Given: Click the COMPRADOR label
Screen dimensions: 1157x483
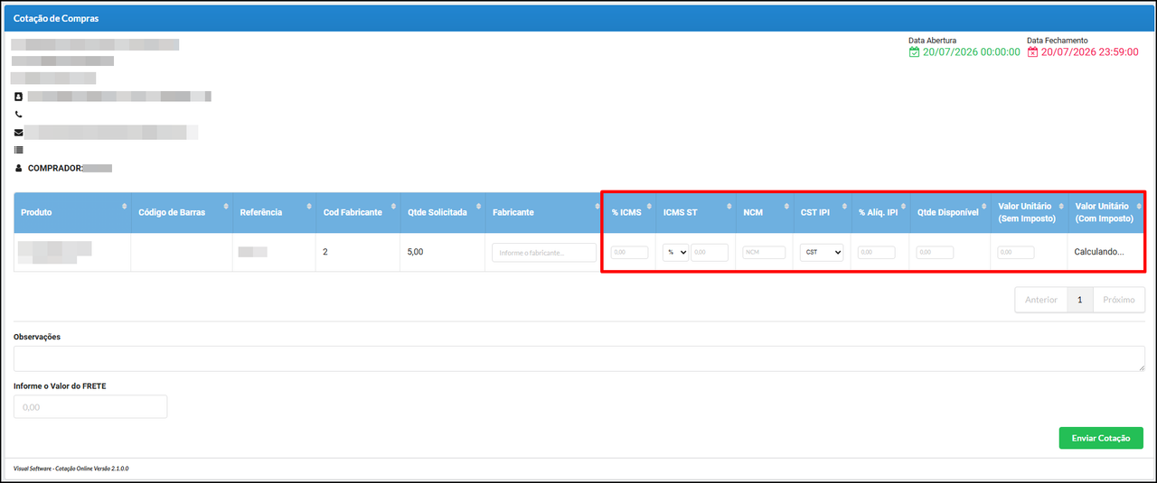Looking at the screenshot, I should point(54,168).
